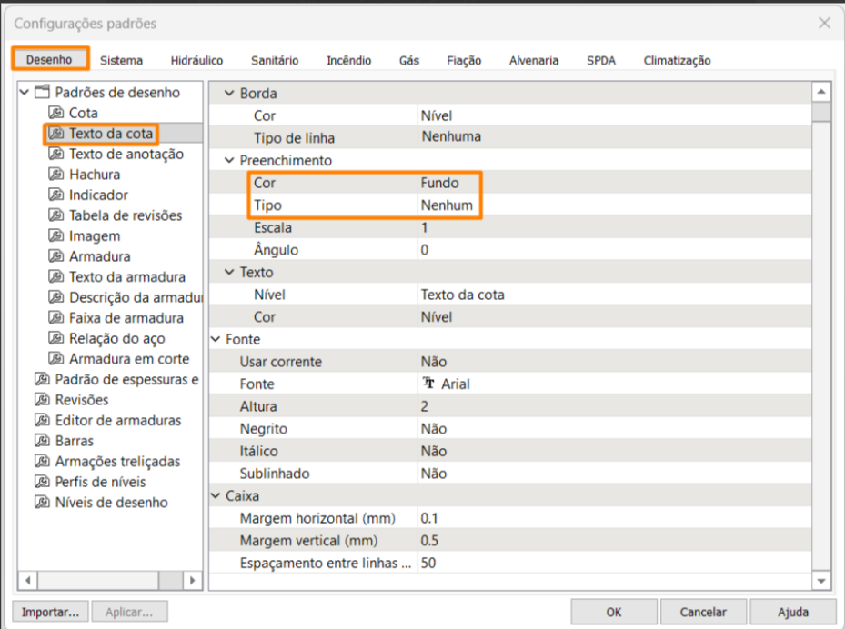Click the Imagem item icon

coord(56,236)
